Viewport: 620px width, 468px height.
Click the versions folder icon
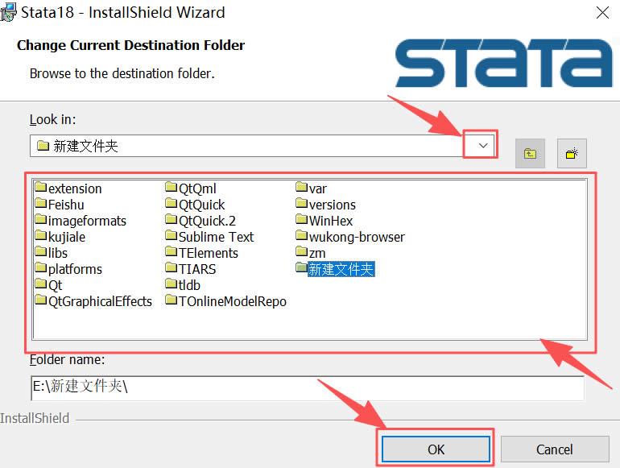click(302, 205)
